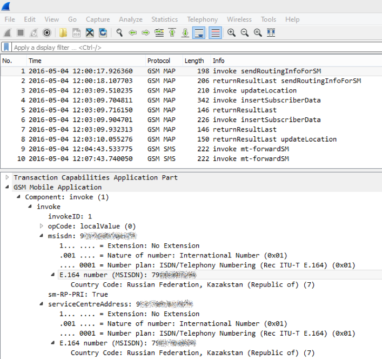Viewport: 382px width, 359px height.
Task: Go to the next packet arrow
Action: (145, 32)
